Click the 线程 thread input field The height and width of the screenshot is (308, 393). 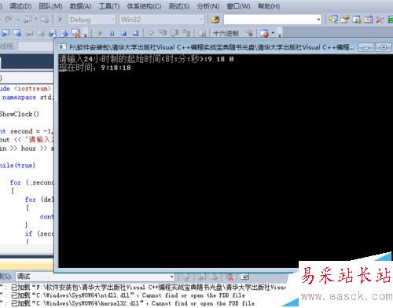click(36, 46)
